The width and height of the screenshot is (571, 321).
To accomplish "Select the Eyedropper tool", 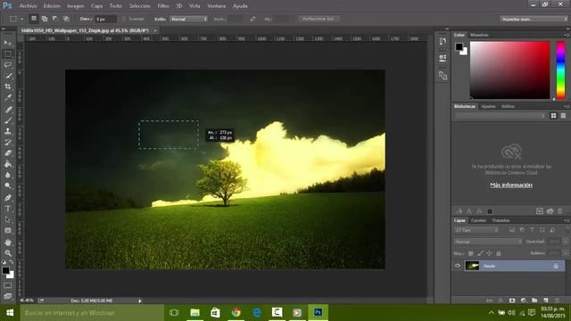I will coord(8,97).
